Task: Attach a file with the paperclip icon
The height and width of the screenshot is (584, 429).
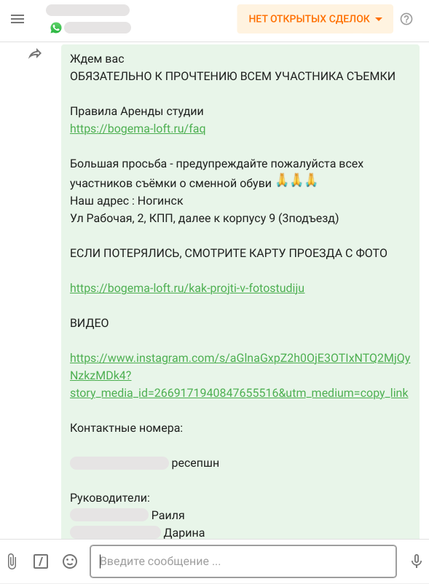Action: 12,561
